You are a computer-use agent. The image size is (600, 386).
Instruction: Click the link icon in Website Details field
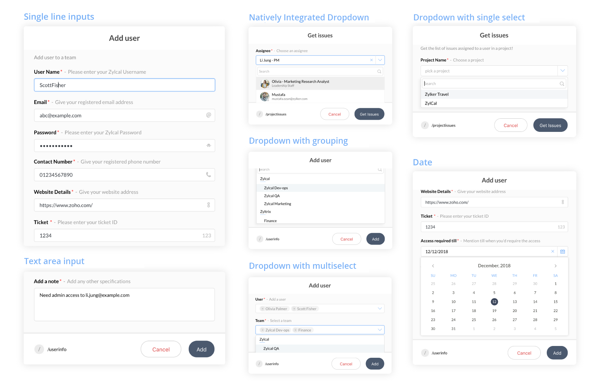point(209,205)
